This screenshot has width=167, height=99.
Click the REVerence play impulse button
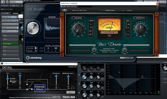coord(33,28)
